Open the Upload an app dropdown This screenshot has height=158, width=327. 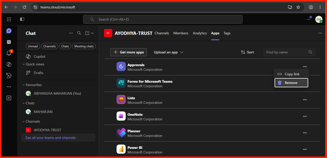coord(168,52)
